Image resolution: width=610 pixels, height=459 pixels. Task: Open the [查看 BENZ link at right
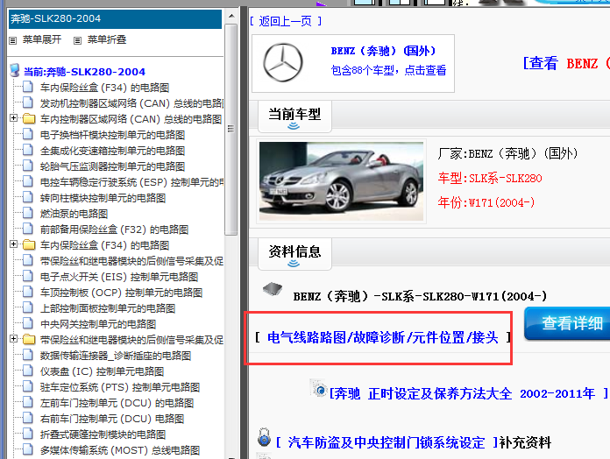pos(566,63)
